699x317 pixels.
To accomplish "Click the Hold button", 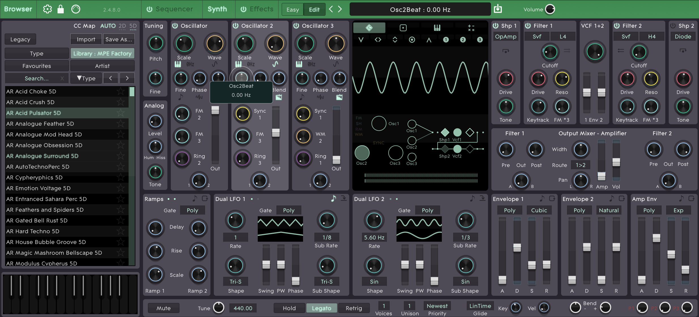I will pos(289,308).
